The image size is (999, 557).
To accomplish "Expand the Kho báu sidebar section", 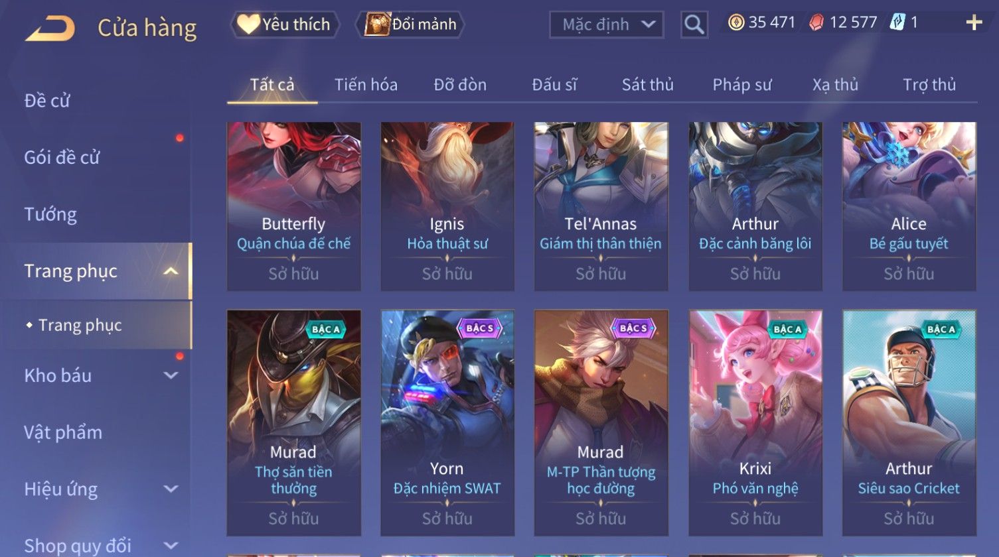I will click(x=171, y=375).
